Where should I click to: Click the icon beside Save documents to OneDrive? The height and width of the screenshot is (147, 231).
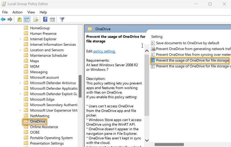(153, 43)
